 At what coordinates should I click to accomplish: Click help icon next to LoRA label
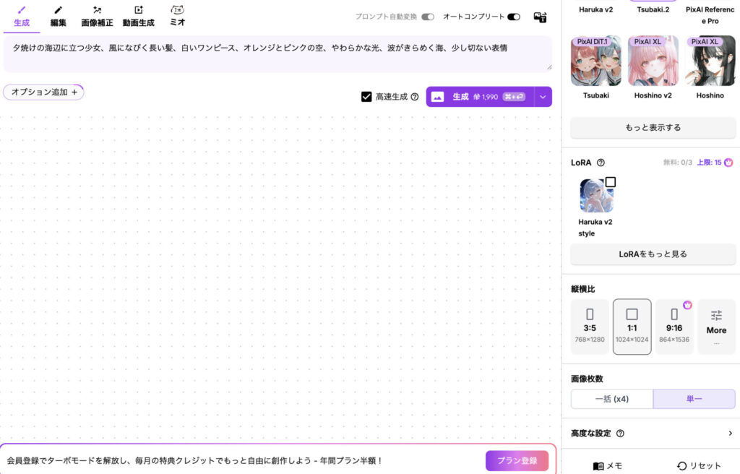click(x=601, y=163)
